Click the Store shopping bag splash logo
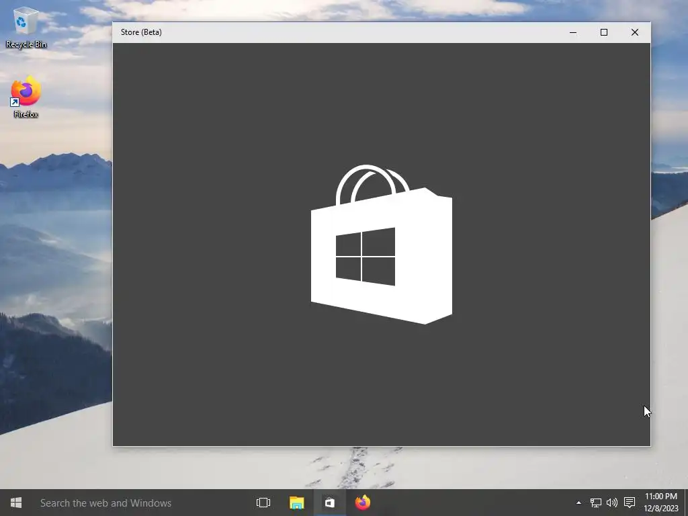Viewport: 688px width, 516px height. click(382, 245)
